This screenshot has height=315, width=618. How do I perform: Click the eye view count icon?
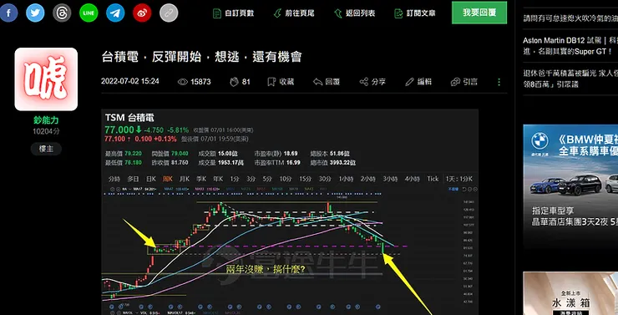tap(183, 82)
